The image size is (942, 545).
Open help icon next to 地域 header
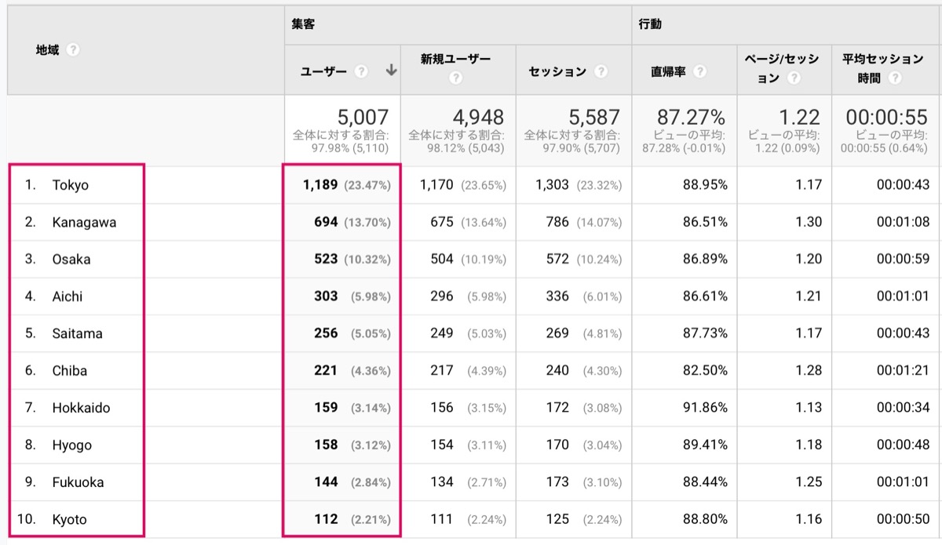(73, 50)
